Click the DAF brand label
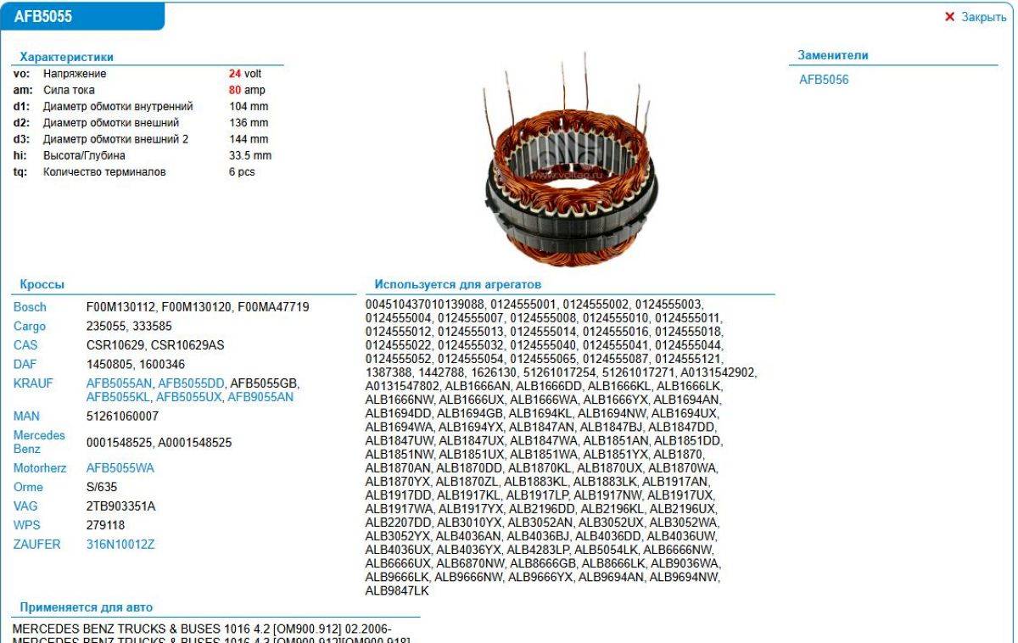 click(x=25, y=365)
